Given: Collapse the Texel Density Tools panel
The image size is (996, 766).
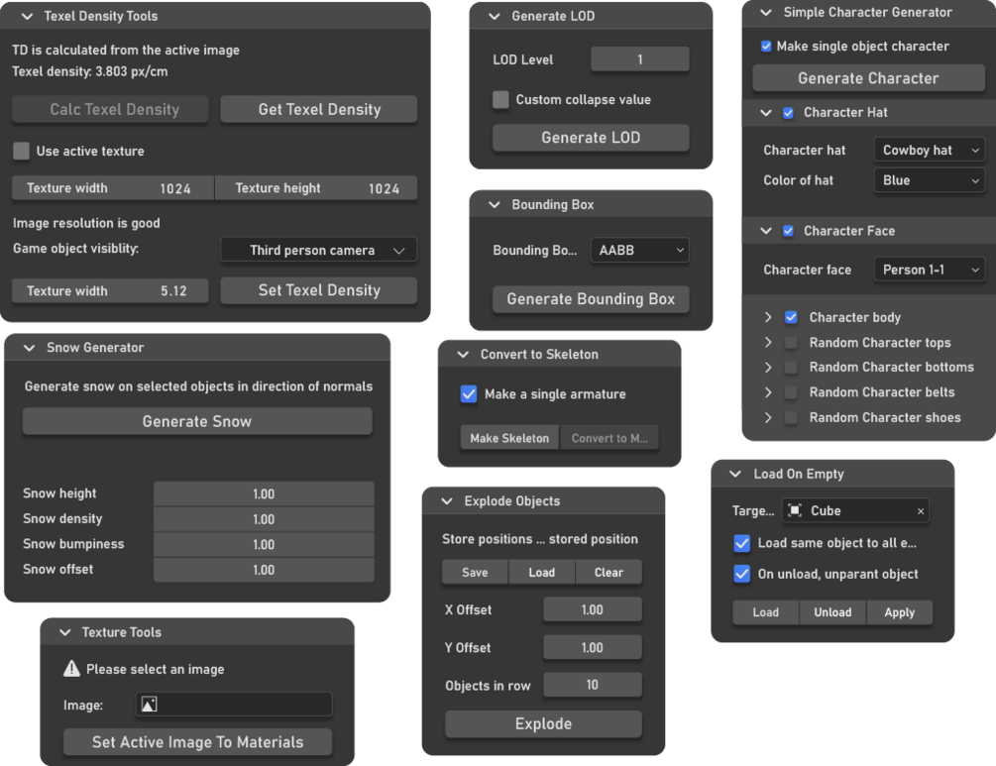Looking at the screenshot, I should (x=27, y=16).
